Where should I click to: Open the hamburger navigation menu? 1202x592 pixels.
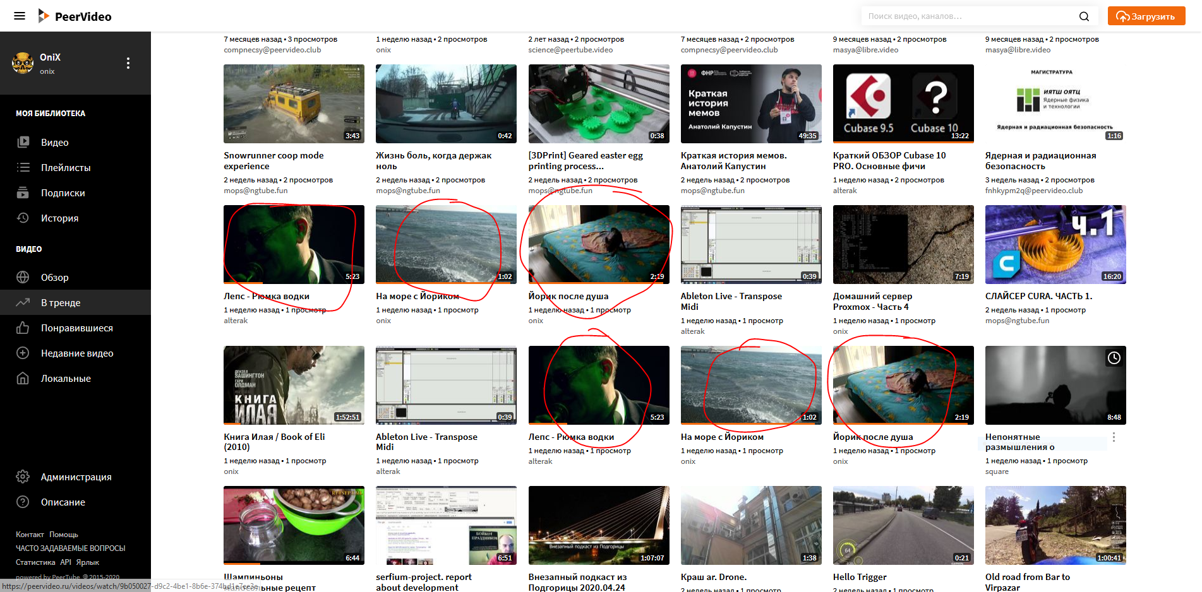(19, 16)
